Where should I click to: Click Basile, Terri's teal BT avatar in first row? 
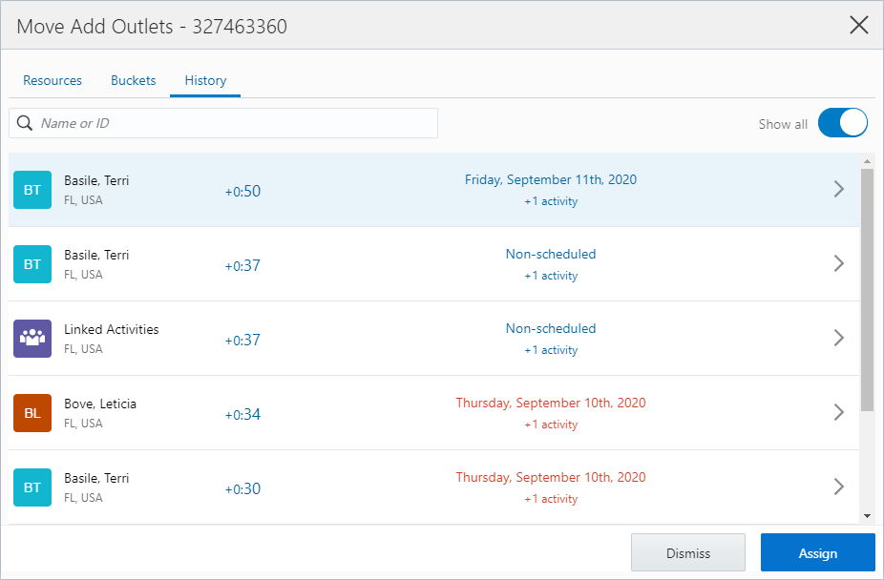[x=30, y=190]
